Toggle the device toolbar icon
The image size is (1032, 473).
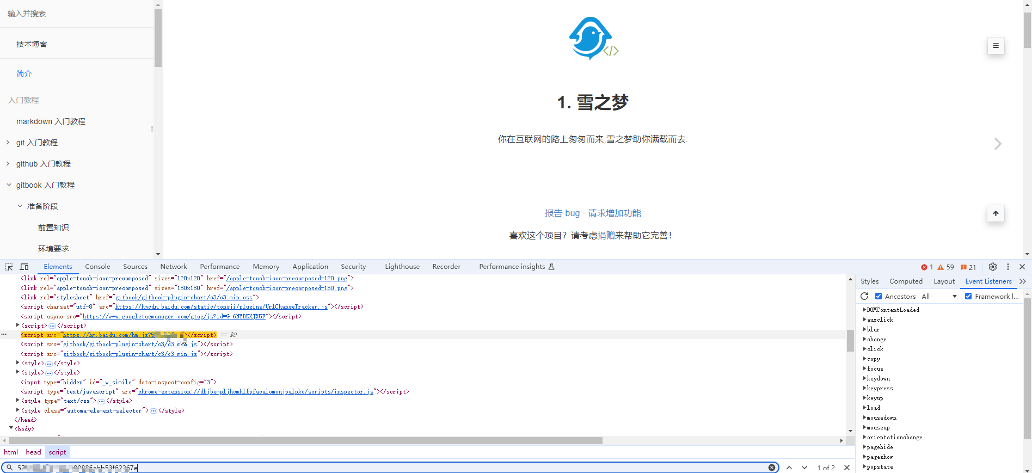pos(24,267)
